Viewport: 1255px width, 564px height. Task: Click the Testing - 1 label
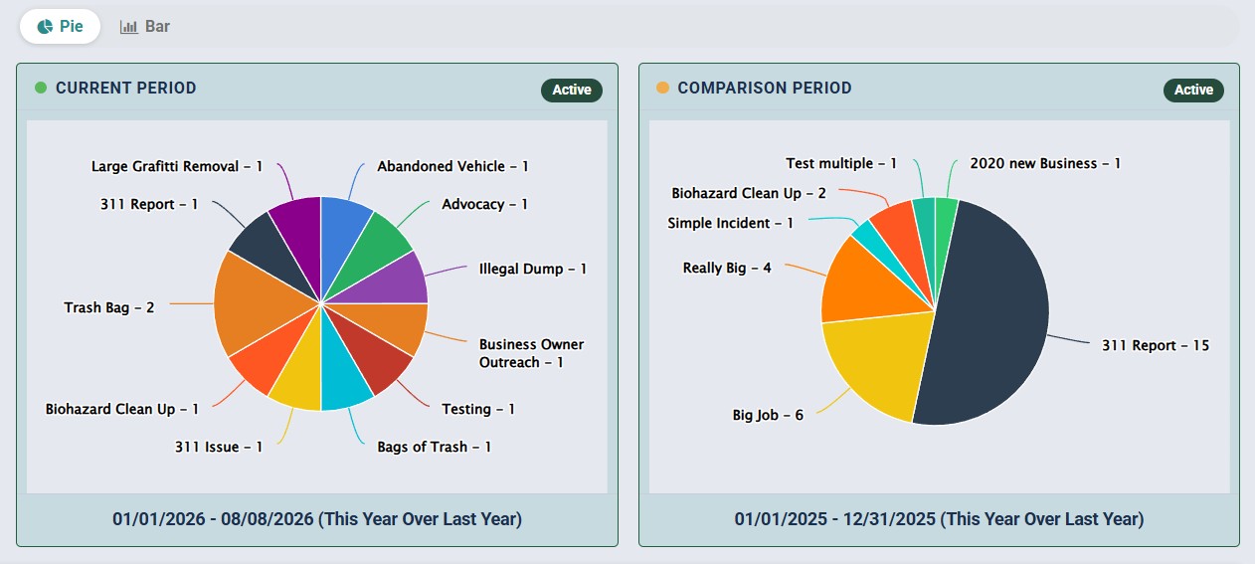click(x=478, y=409)
